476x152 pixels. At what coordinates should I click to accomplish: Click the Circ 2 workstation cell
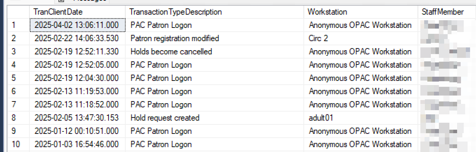coord(361,38)
